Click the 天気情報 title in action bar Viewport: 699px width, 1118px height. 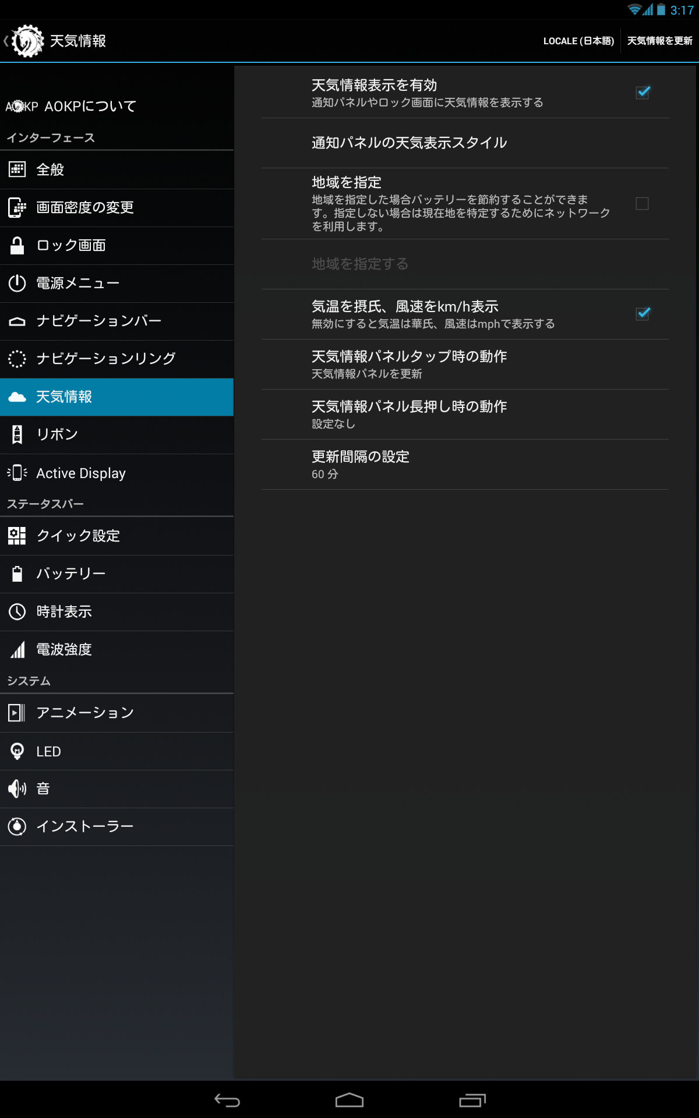point(78,41)
